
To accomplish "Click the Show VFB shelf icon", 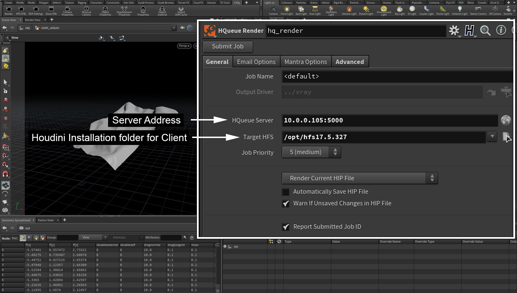I will click(51, 11).
